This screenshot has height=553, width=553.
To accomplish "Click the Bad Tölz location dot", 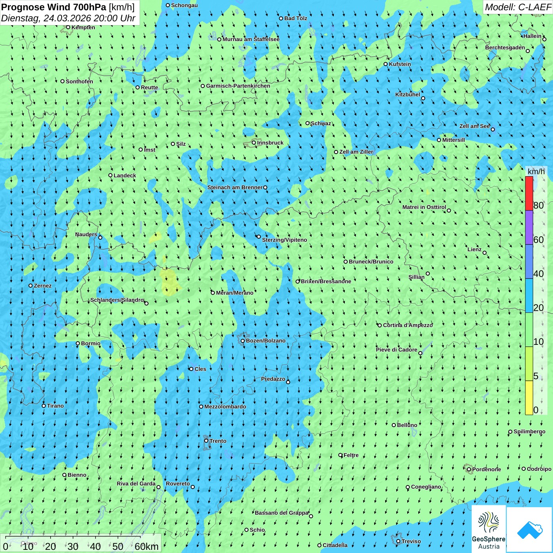I will click(281, 18).
